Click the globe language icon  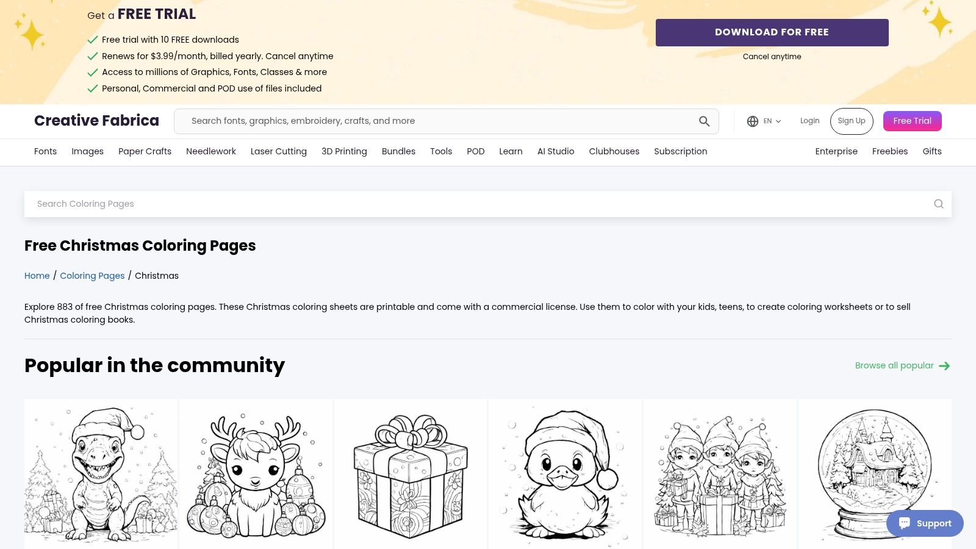pos(752,121)
